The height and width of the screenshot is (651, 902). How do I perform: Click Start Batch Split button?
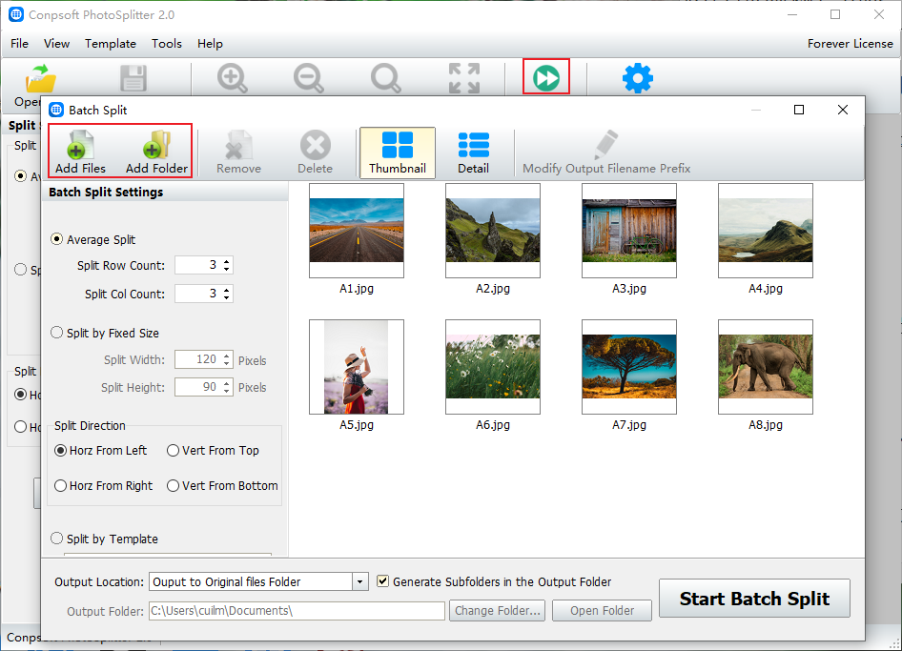(754, 598)
